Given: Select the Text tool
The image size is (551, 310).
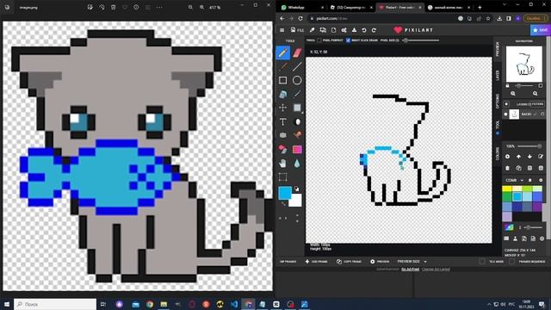Looking at the screenshot, I should [x=283, y=121].
